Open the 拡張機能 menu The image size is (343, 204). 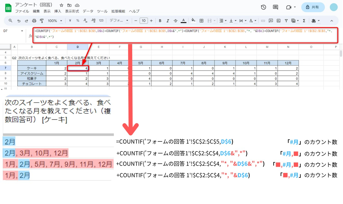118,11
